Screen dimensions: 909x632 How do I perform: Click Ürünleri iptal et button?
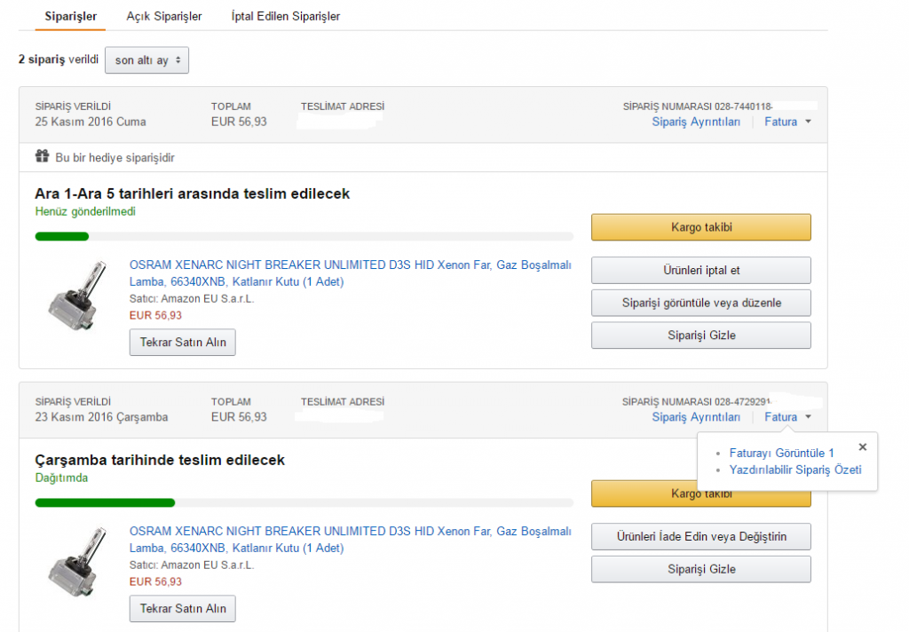[701, 270]
